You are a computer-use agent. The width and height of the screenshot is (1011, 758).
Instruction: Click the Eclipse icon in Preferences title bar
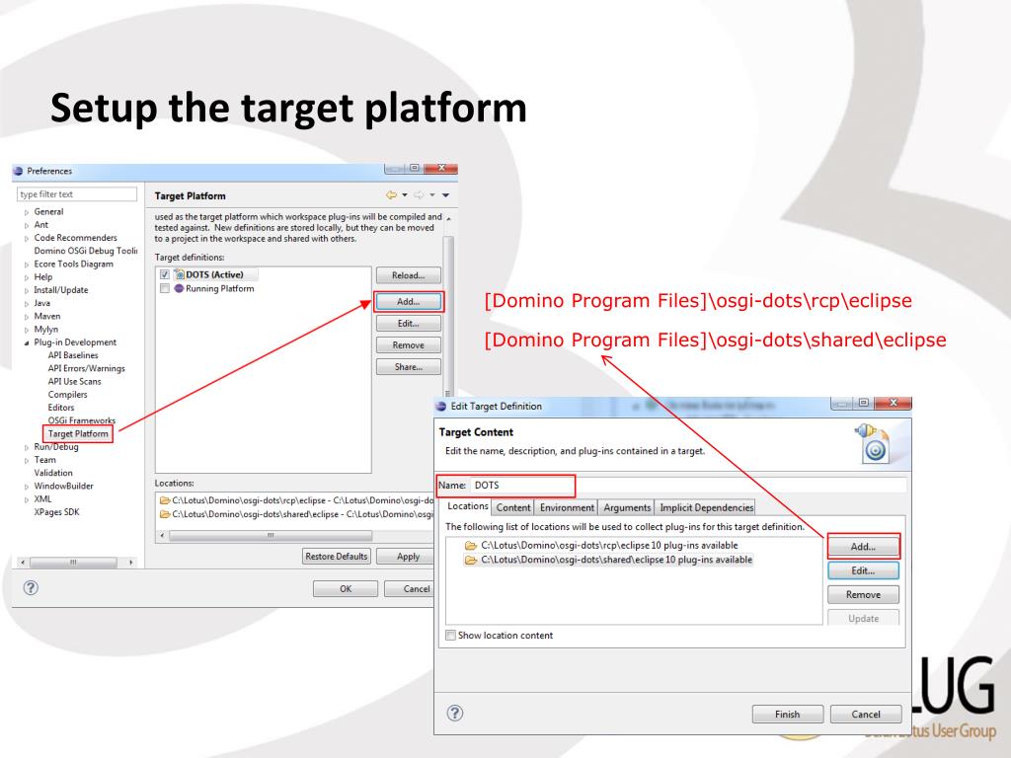tap(18, 171)
